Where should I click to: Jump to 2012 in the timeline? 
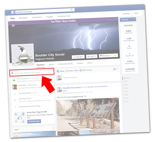tap(126, 95)
